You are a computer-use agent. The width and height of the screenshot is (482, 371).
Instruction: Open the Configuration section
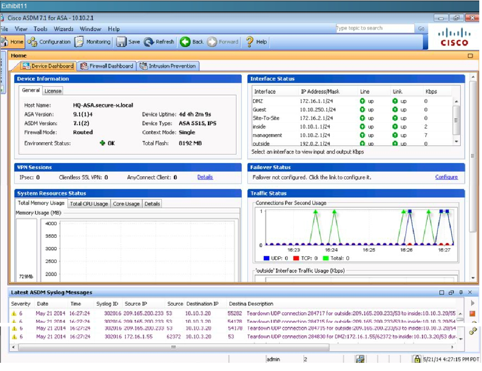(49, 42)
